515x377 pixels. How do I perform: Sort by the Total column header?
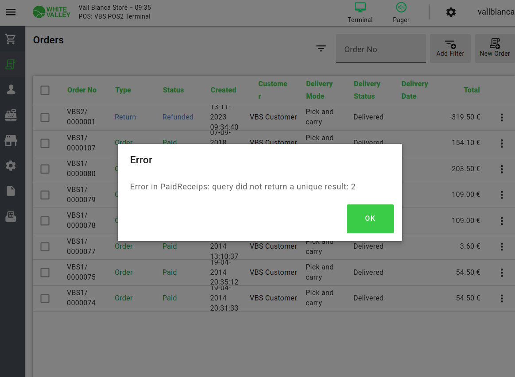coord(472,90)
